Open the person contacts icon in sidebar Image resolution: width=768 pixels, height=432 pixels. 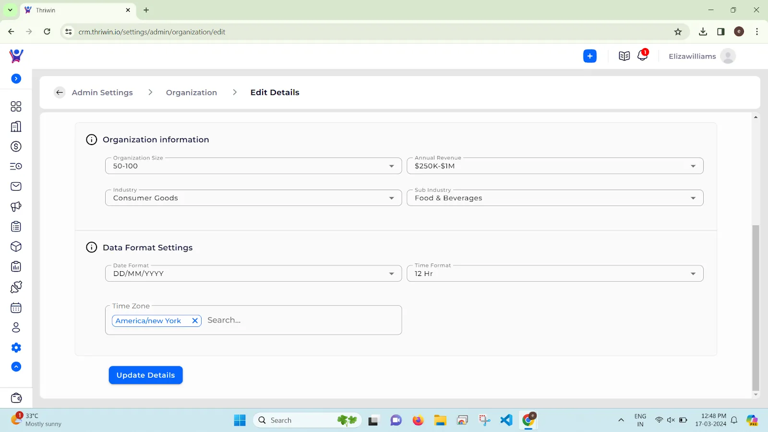click(x=16, y=327)
